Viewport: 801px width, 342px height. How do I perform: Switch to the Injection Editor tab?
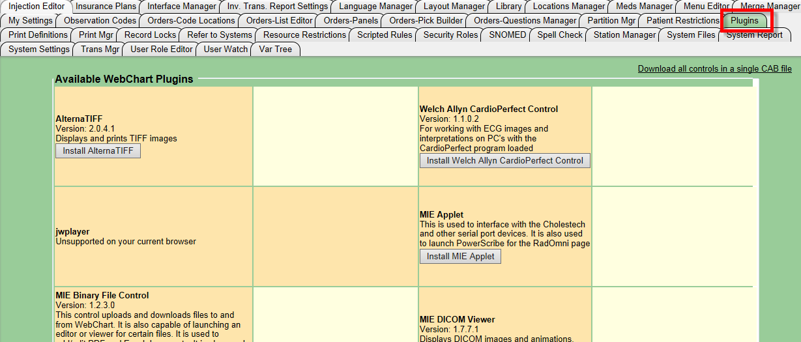[x=36, y=6]
